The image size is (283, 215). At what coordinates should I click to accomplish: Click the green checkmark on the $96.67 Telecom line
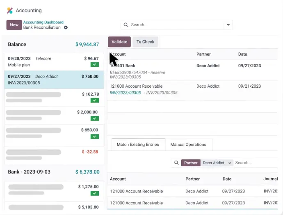point(95,65)
